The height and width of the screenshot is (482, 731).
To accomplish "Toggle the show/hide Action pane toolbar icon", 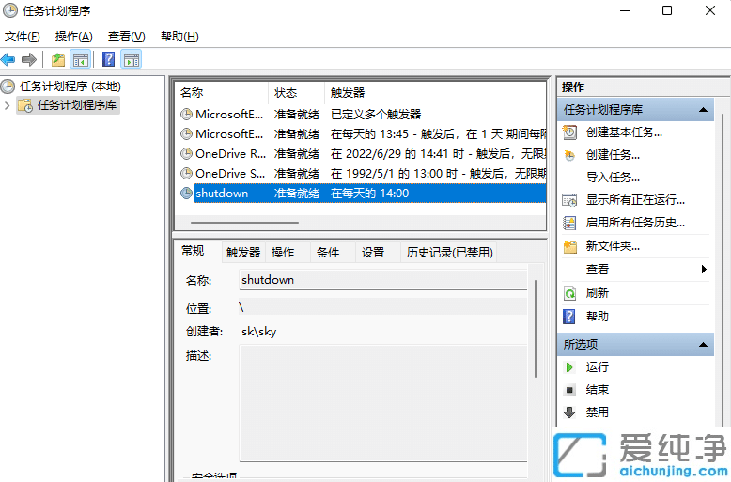I will (132, 60).
